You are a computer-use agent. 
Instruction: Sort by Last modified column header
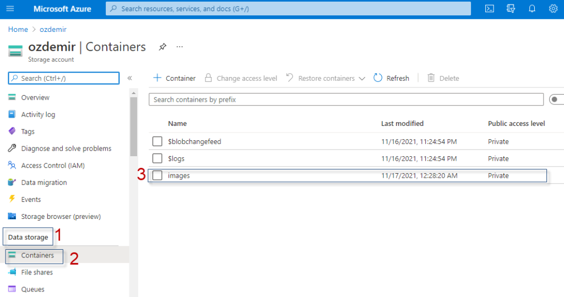402,124
